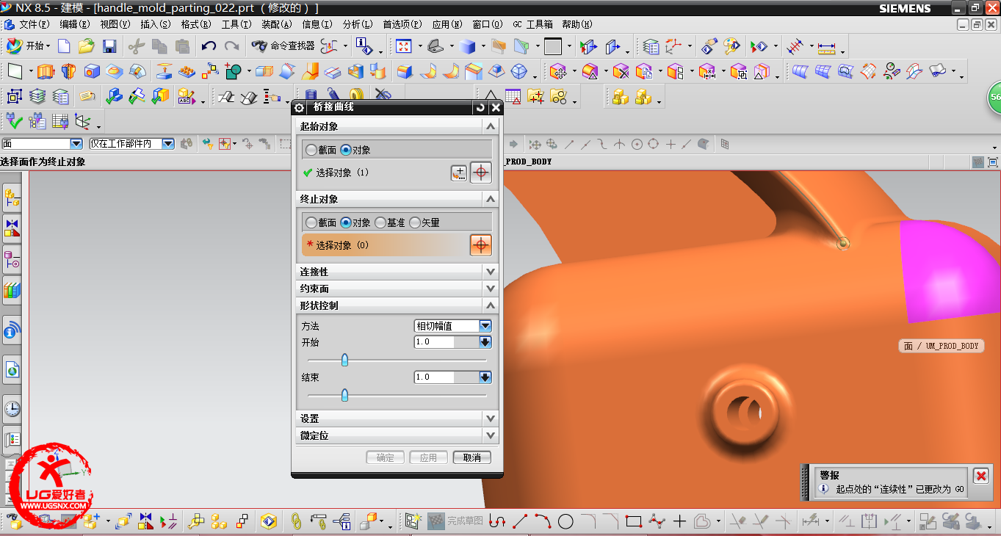Adjust the 开始 tangent magnitude slider
This screenshot has height=536, width=1001.
[x=344, y=360]
